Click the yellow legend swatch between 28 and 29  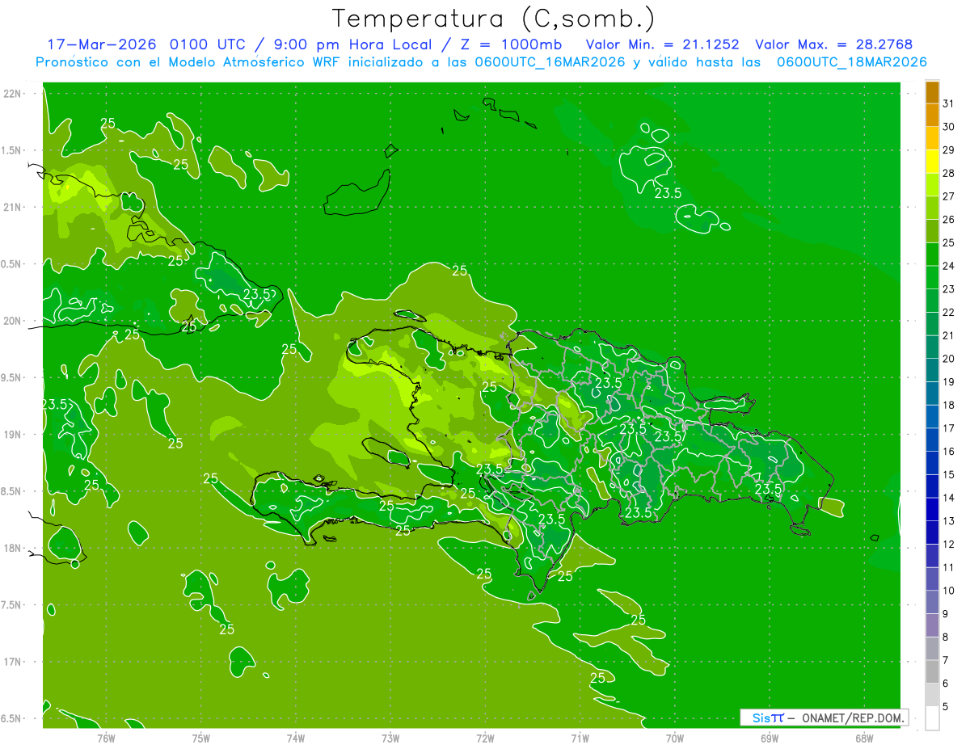click(x=932, y=162)
